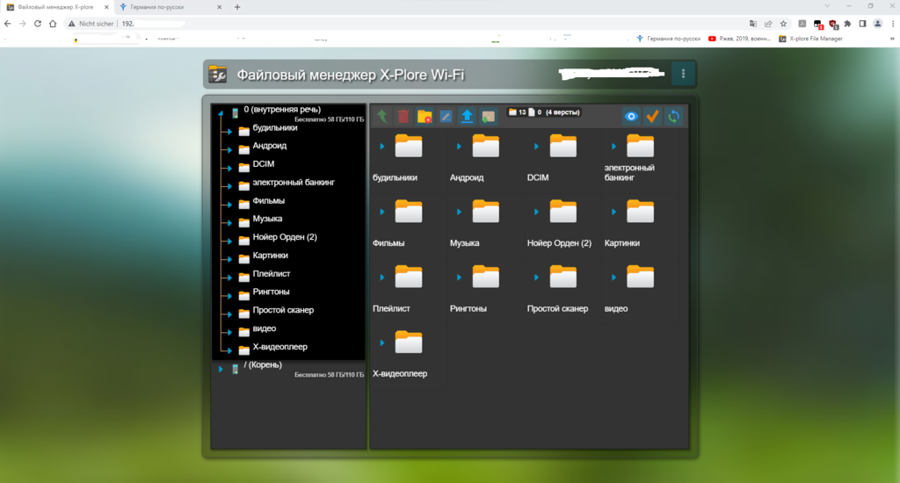Go to the browser home page
The width and height of the screenshot is (900, 483).
point(53,24)
